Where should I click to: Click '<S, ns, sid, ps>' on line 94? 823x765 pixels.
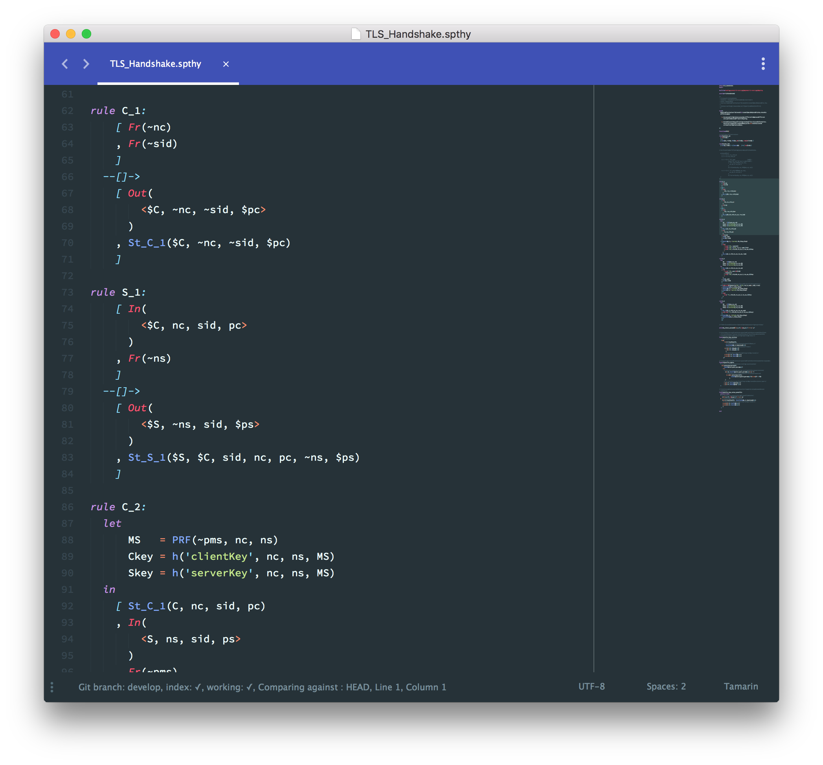tap(191, 640)
